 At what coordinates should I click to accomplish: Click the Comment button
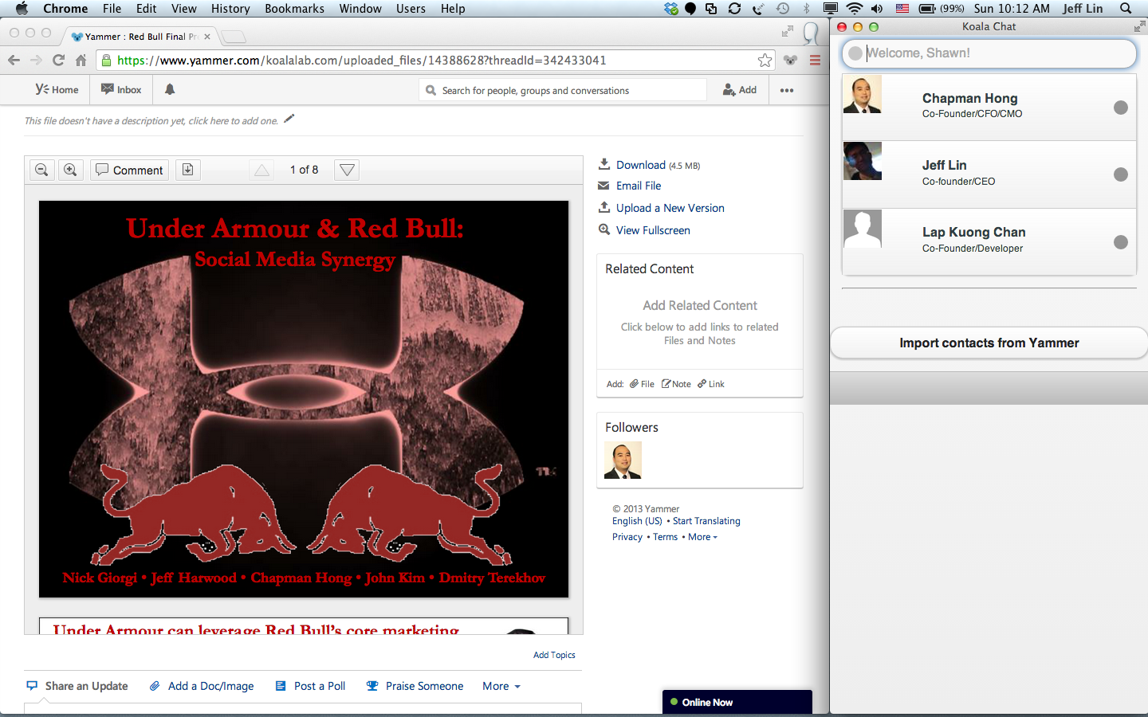[129, 170]
